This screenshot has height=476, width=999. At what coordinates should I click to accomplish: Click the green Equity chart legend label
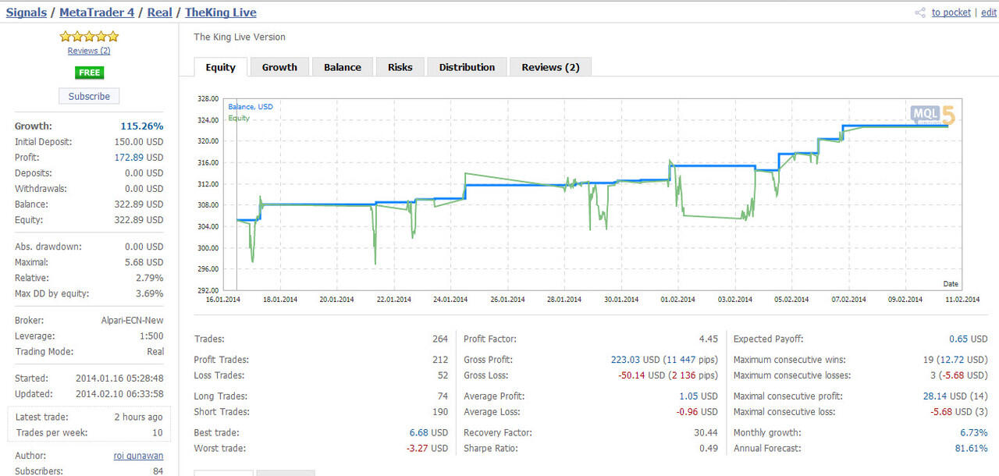point(239,118)
